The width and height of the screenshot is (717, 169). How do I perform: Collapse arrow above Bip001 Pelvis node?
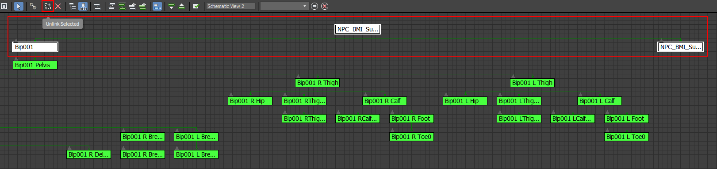[16, 58]
